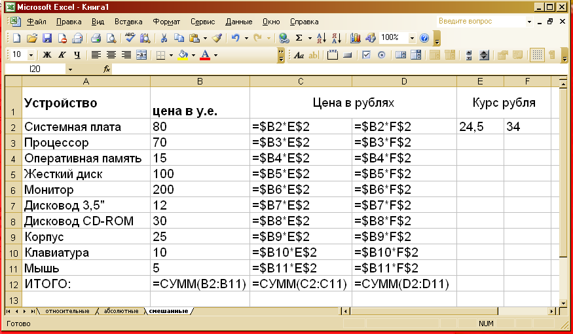Open the Данные menu
Viewport: 573px width, 334px height.
(239, 22)
